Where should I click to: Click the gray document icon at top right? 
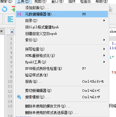coord(110,9)
